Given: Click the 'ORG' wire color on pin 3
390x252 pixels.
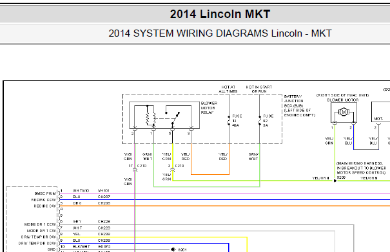Looking at the screenshot, I should (x=77, y=203).
